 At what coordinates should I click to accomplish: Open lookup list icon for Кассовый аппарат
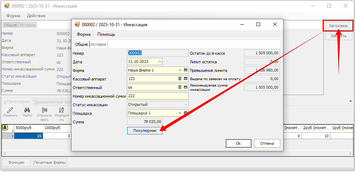point(180,79)
